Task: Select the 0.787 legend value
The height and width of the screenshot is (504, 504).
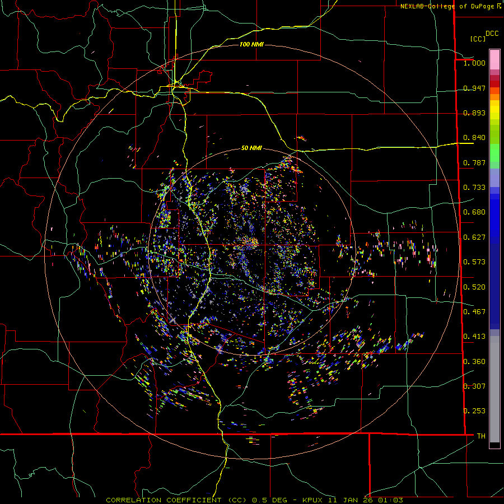Action: pyautogui.click(x=474, y=162)
